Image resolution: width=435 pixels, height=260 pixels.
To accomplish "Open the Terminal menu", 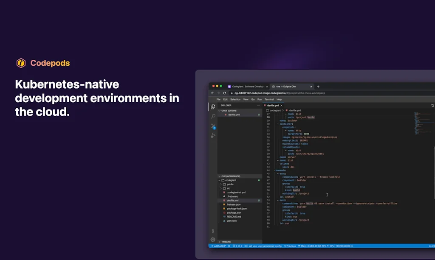I will coord(268,99).
